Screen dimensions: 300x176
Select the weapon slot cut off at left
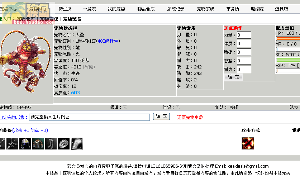2,144
